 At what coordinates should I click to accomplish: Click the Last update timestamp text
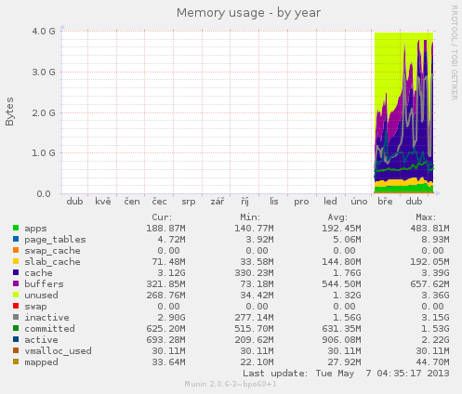(x=346, y=374)
